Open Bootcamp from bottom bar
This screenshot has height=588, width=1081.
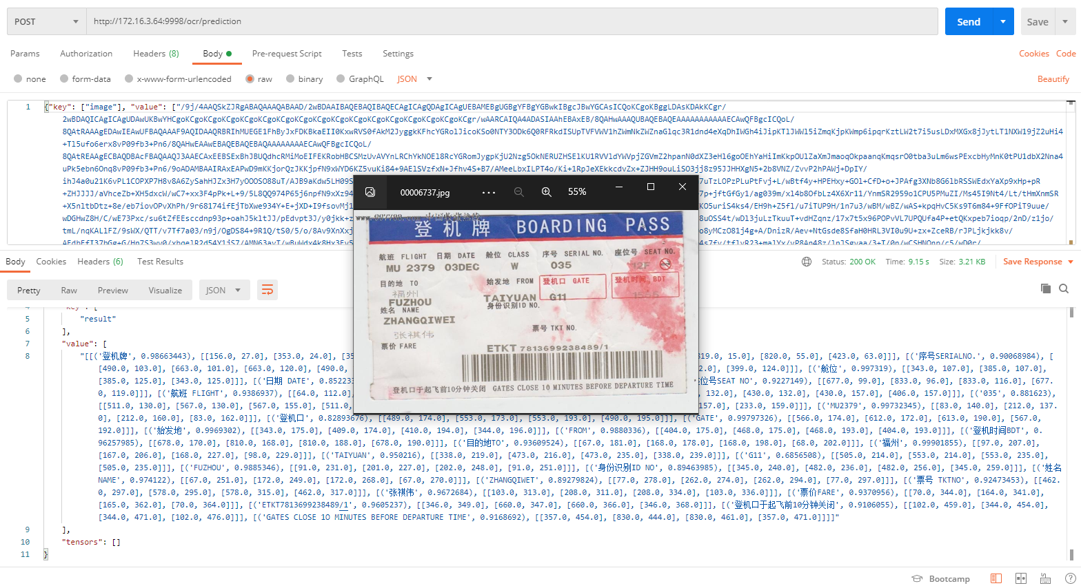click(x=941, y=579)
